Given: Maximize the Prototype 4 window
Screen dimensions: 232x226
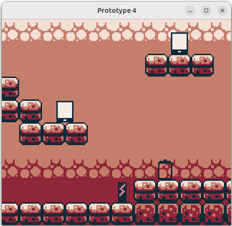Looking at the screenshot, I should coord(206,10).
